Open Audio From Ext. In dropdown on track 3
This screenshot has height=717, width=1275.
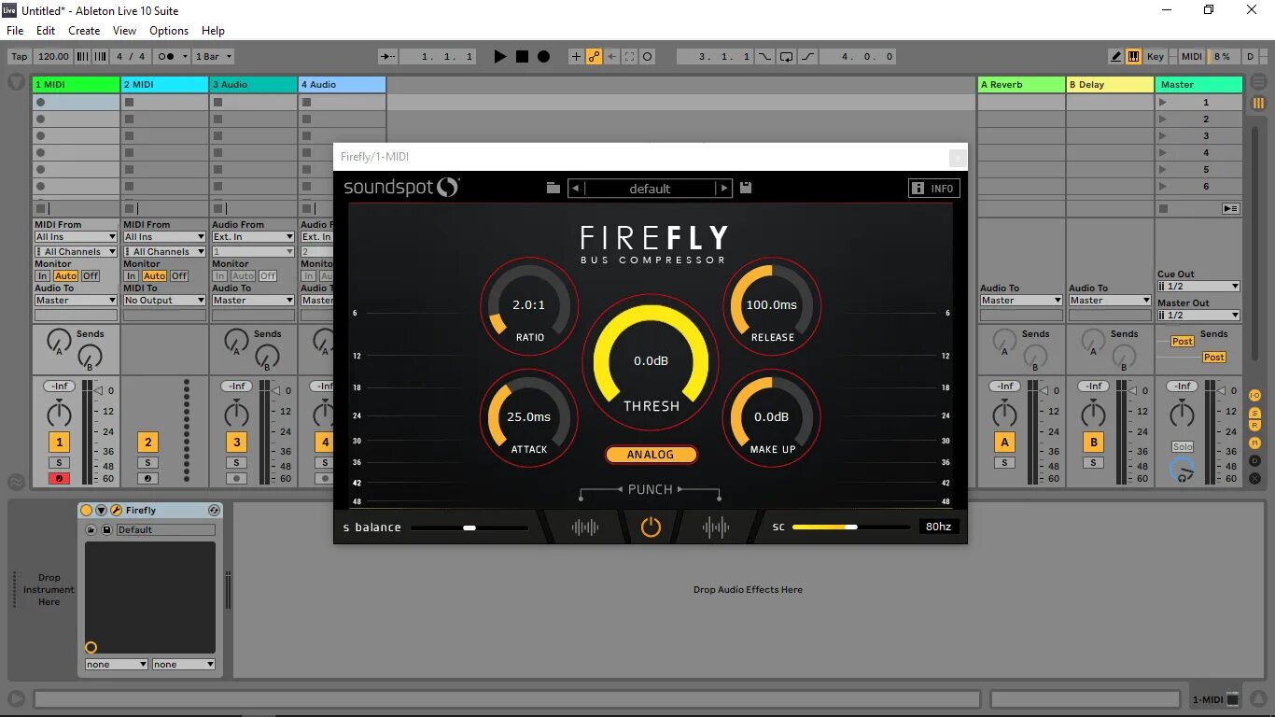253,237
